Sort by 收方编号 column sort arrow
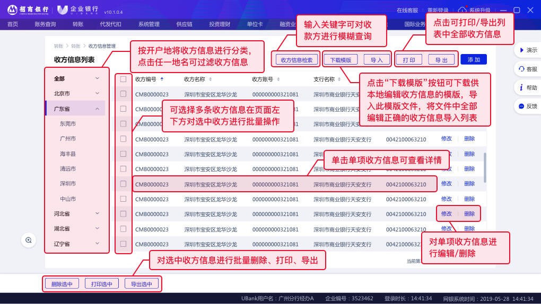541x304 pixels. click(162, 79)
